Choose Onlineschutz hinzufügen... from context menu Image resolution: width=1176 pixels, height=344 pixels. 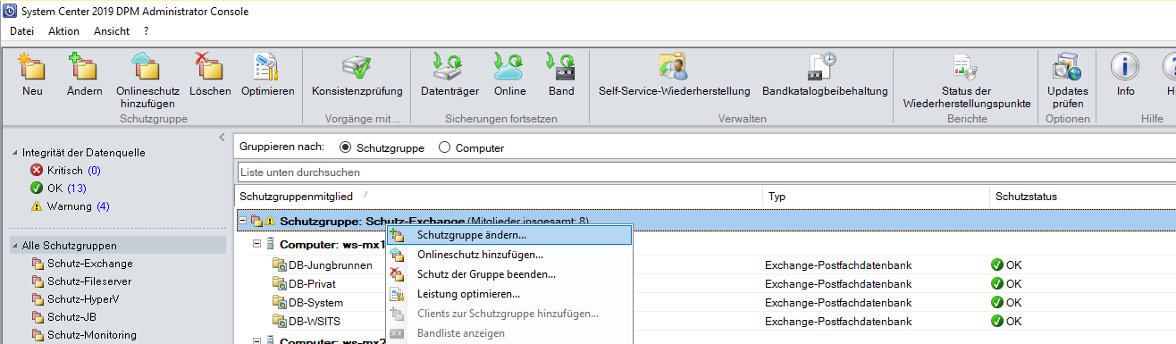tap(509, 255)
